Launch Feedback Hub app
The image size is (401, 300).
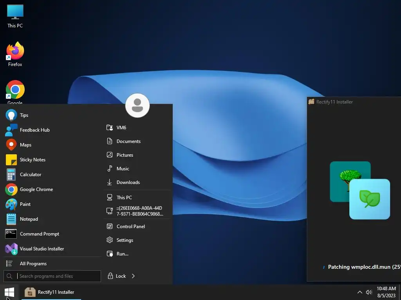click(52, 130)
